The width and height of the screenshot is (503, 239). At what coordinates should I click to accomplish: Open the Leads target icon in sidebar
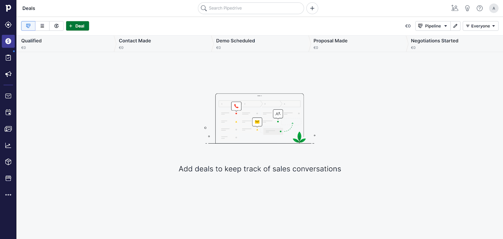point(8,25)
